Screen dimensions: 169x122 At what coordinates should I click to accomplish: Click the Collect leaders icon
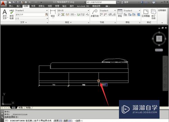click(114, 15)
